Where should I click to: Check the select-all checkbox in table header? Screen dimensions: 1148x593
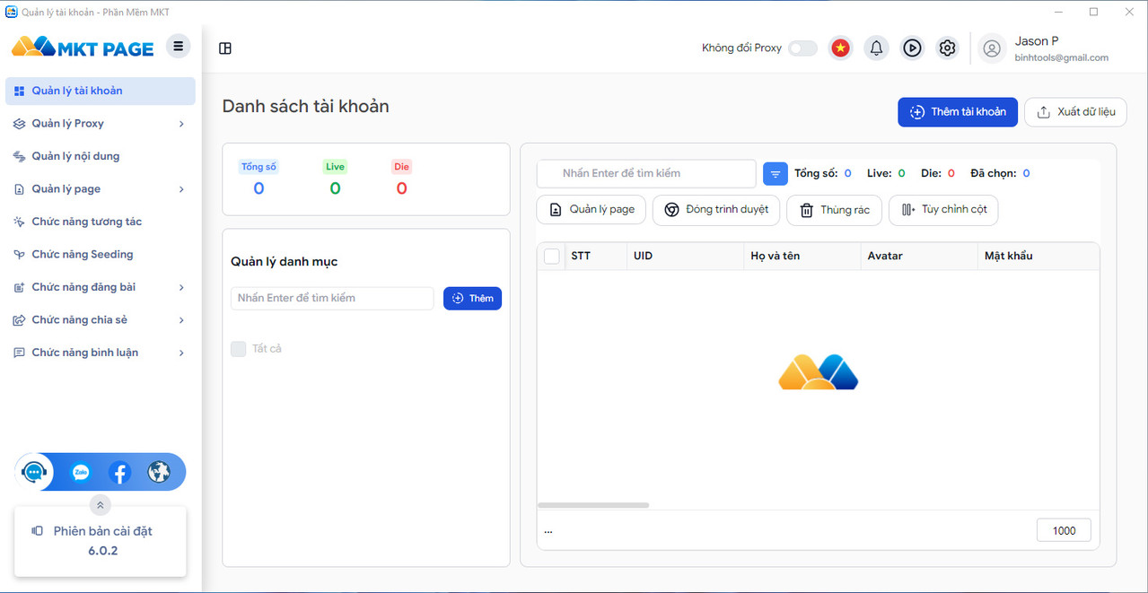point(552,257)
